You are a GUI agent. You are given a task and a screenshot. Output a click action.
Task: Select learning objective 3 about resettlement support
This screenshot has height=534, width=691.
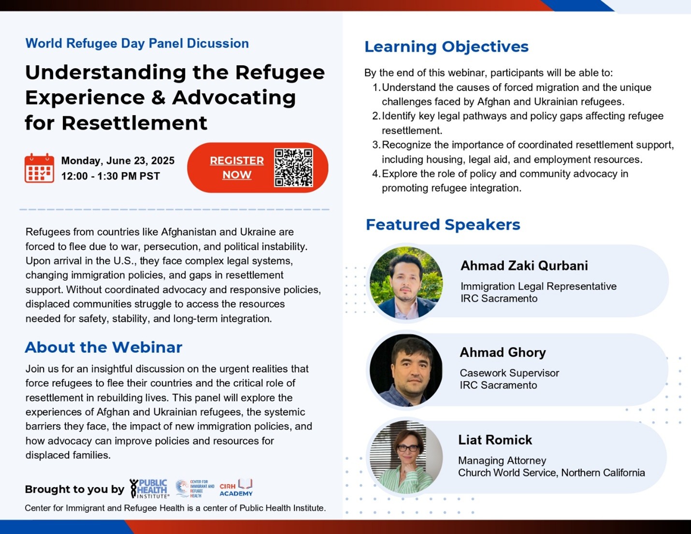pyautogui.click(x=527, y=151)
